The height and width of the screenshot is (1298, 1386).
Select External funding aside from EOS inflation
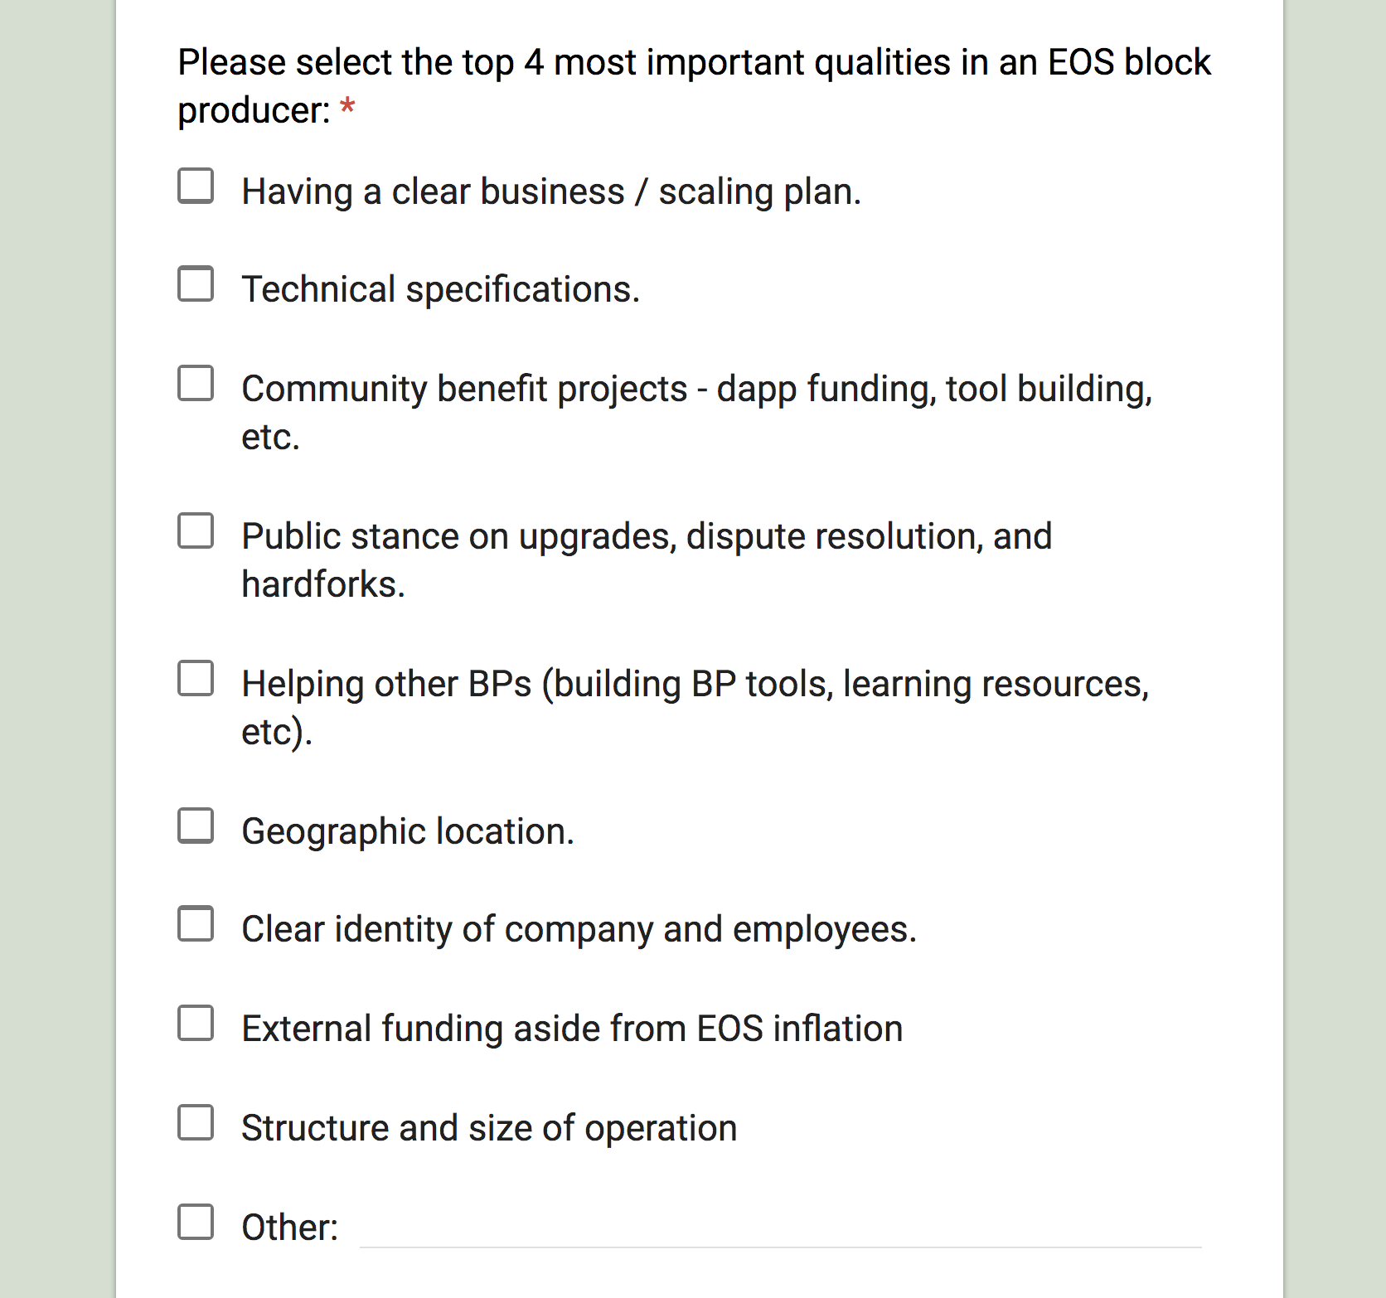[196, 1023]
